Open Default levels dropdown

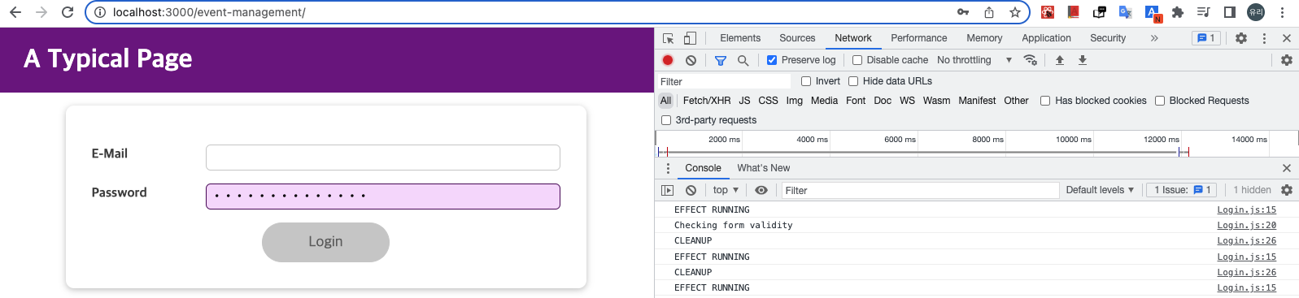(1100, 190)
